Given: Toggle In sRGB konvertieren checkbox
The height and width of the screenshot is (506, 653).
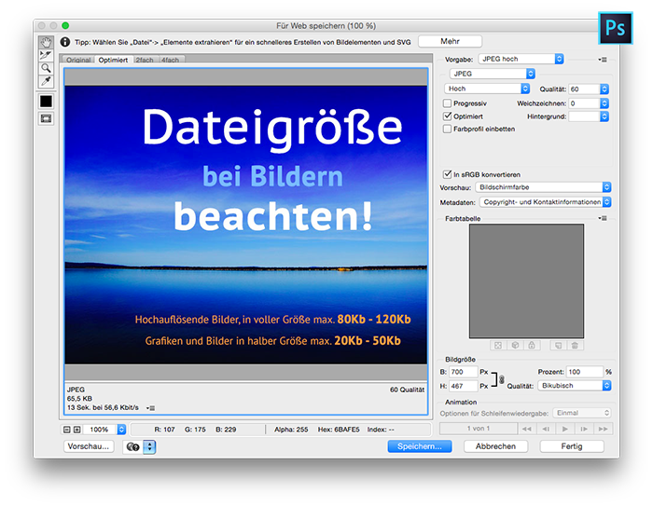Looking at the screenshot, I should (x=447, y=174).
